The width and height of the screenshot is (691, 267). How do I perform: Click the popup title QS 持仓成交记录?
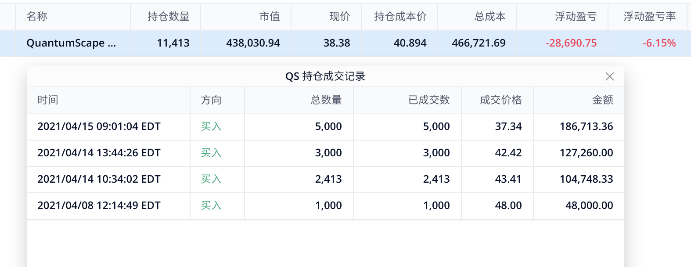325,76
